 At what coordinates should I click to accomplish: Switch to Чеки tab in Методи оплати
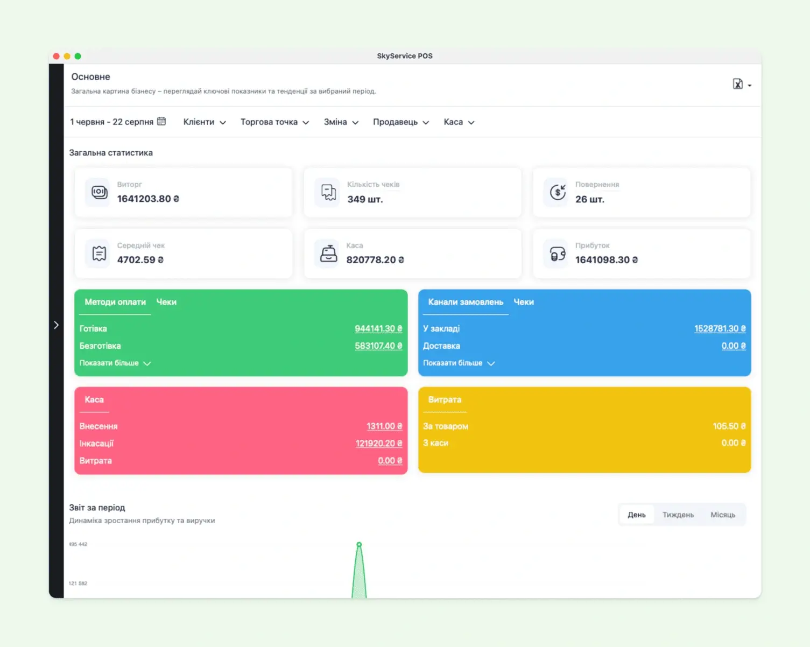coord(166,302)
